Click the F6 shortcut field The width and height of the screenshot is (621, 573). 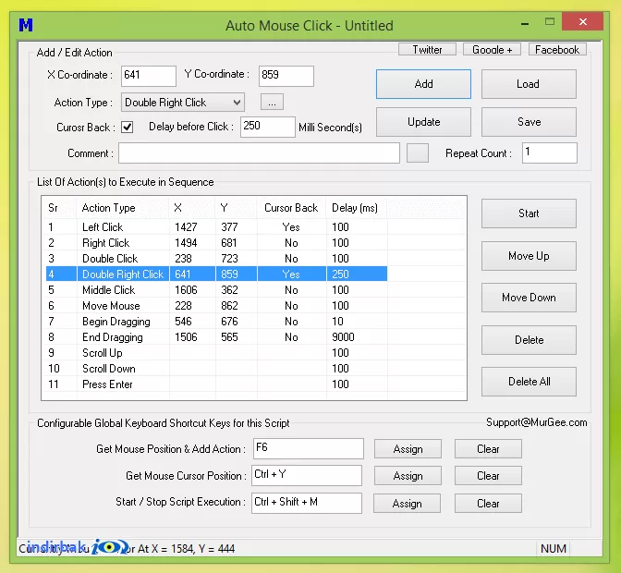308,448
